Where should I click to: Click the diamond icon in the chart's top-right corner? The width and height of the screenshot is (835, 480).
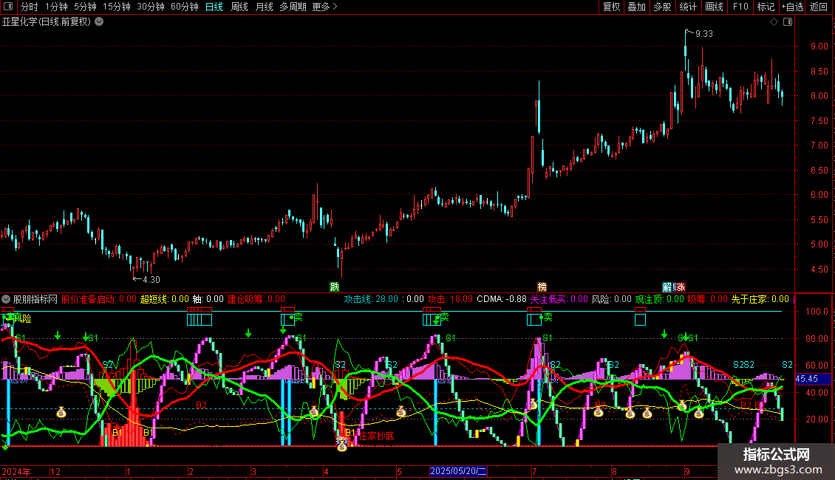[774, 22]
